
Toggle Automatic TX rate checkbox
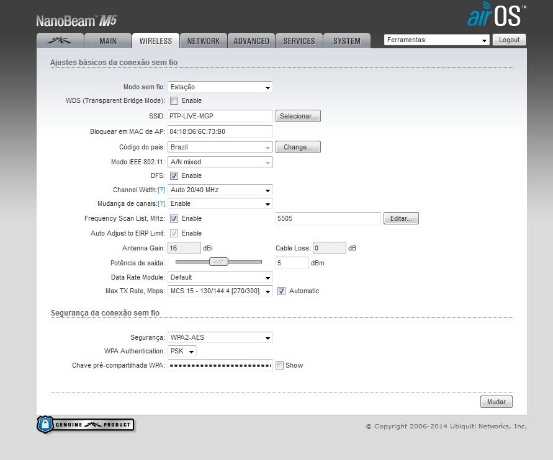[281, 291]
